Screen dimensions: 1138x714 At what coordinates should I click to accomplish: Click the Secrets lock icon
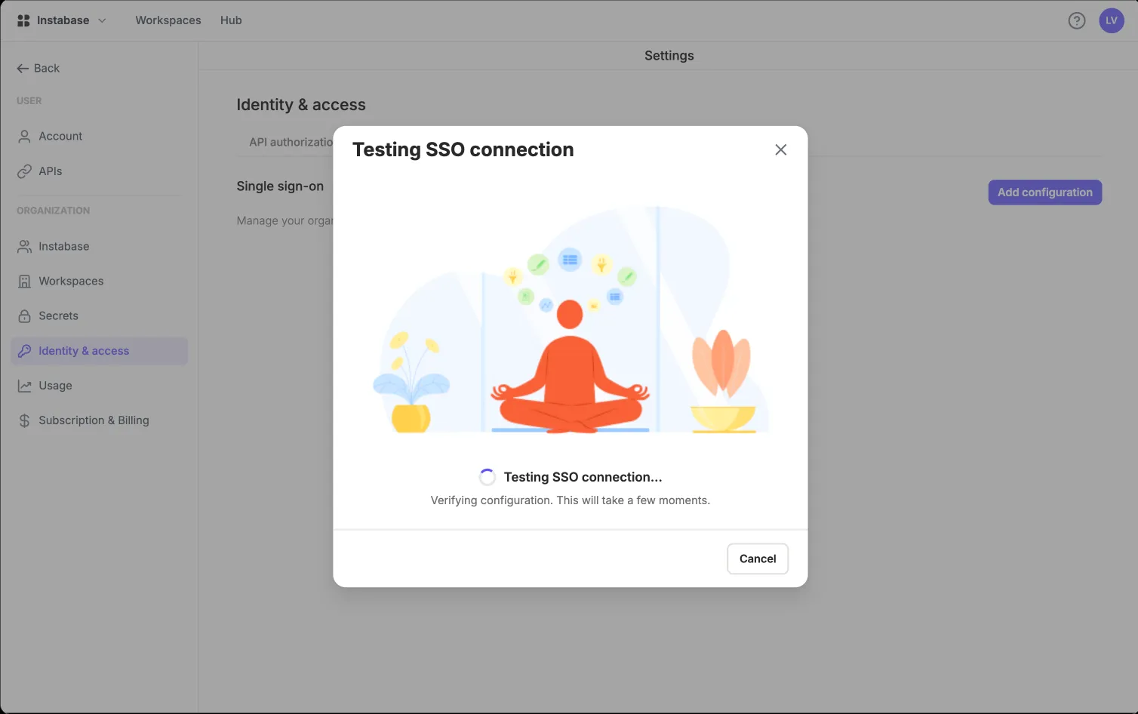[24, 316]
